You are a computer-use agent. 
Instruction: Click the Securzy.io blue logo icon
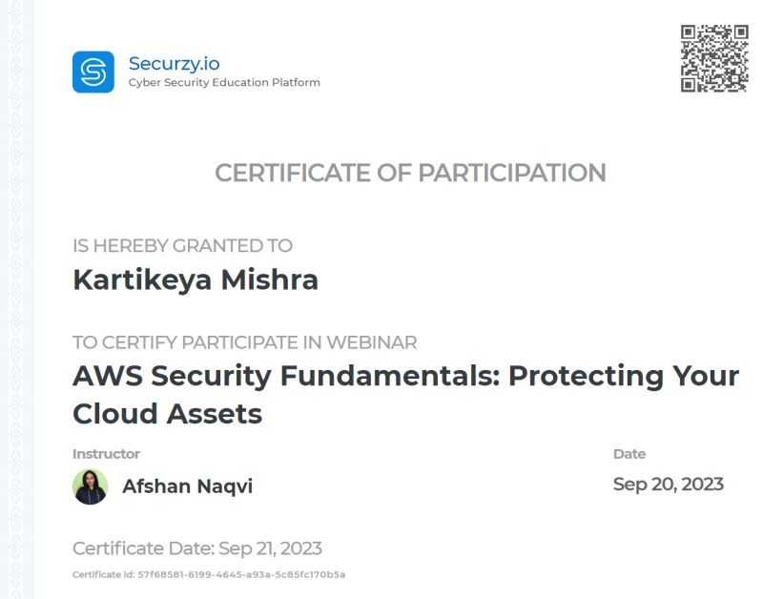tap(93, 72)
